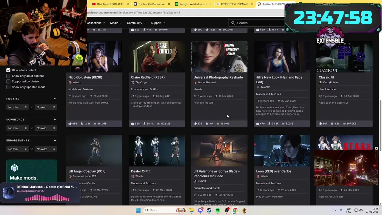Open Universal Photography Reshade mod link
This screenshot has height=215, width=382.
(218, 77)
